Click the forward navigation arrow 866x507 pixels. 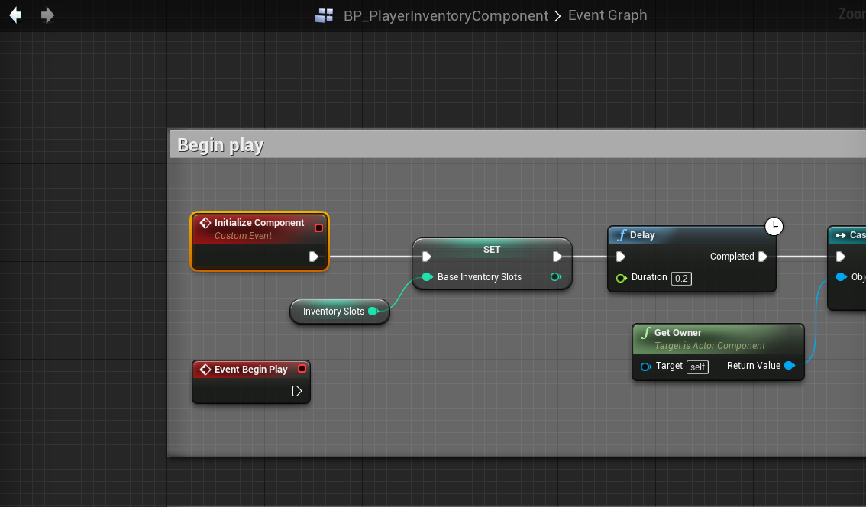(47, 15)
